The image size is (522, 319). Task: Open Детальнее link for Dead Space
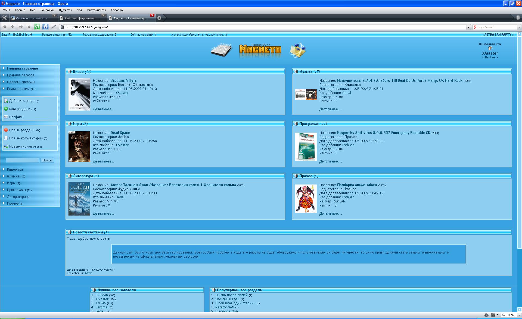coord(104,161)
